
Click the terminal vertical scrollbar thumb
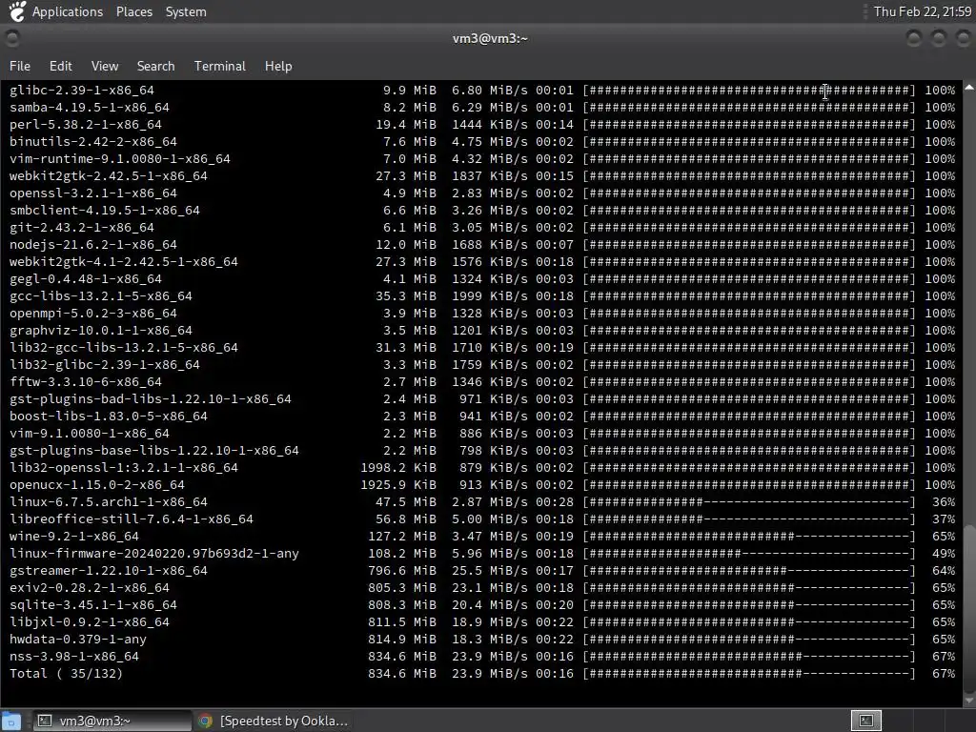click(x=969, y=608)
